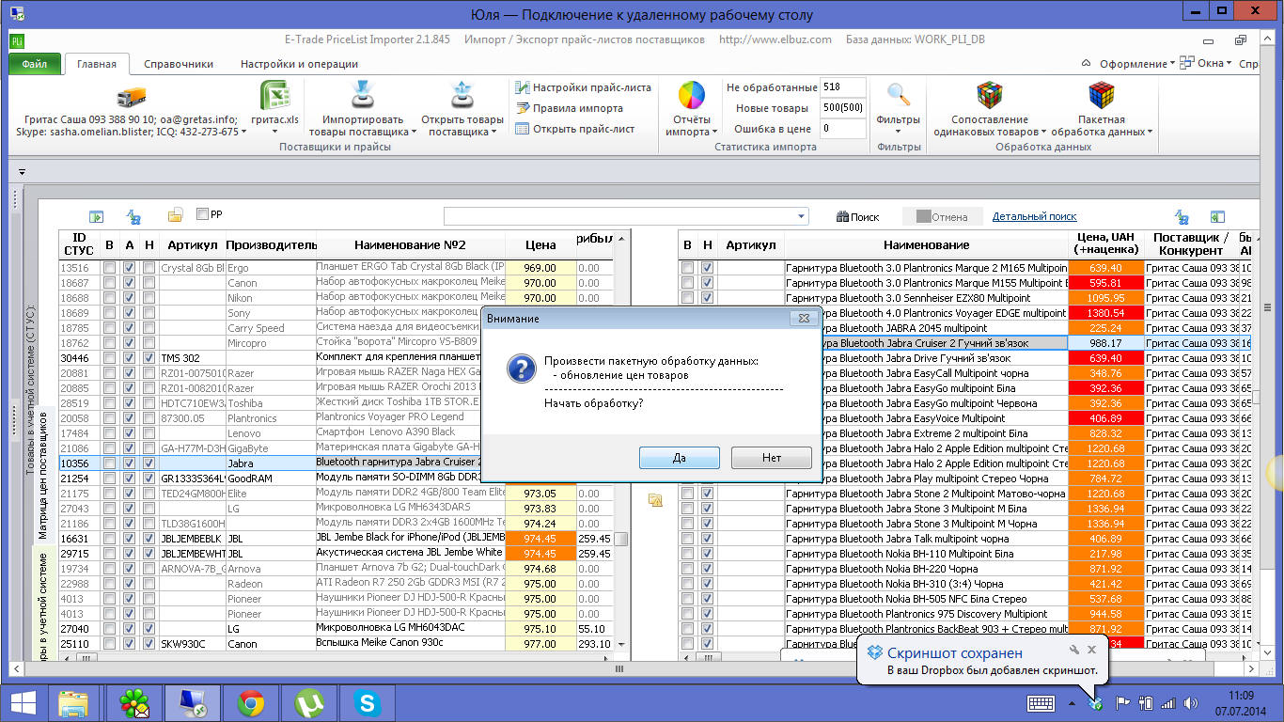Click the green arrow icon in left panel toolbar
The height and width of the screenshot is (722, 1284).
(96, 216)
